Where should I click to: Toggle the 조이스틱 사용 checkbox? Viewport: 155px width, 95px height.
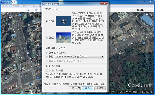click(x=47, y=70)
